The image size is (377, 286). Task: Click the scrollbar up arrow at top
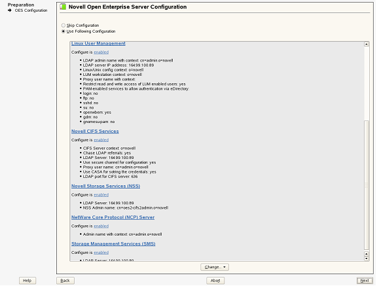pos(367,44)
